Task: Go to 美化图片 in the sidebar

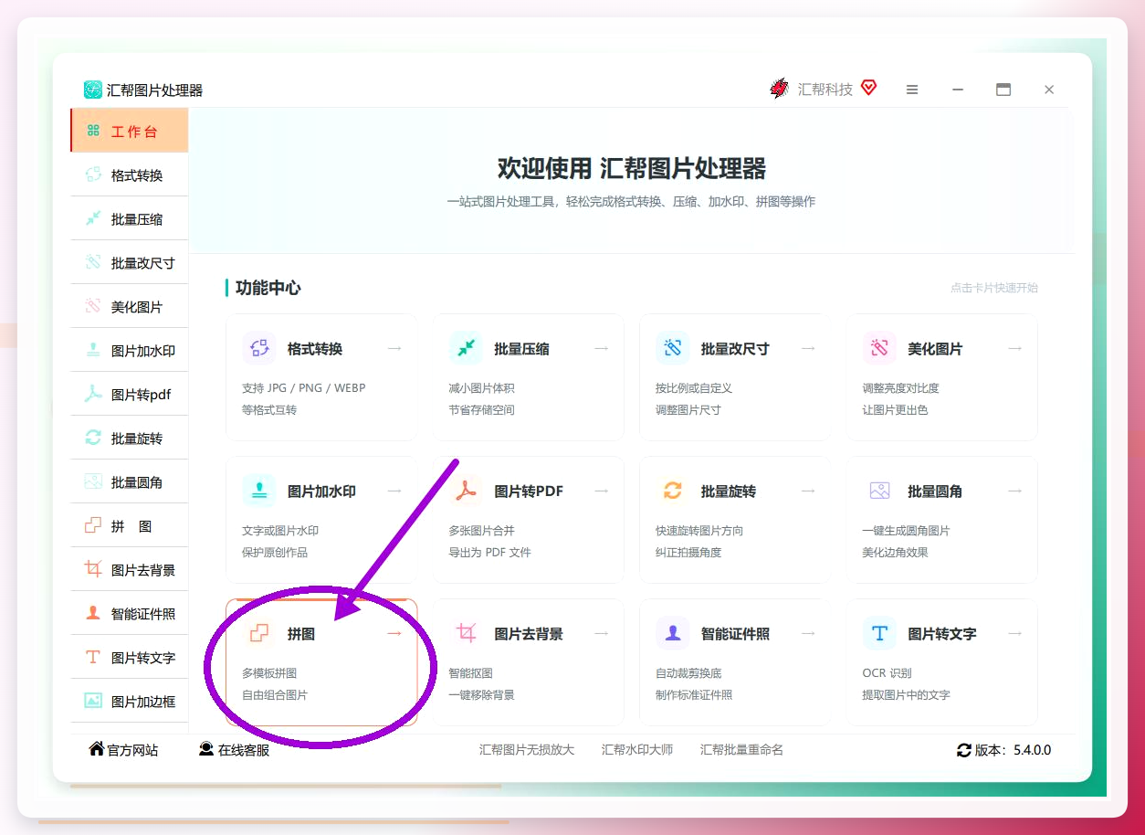Action: pyautogui.click(x=130, y=306)
